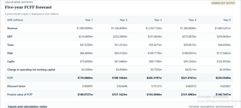
Task: Click Year 3 revenue $1,259.7120m
Action: tap(154, 28)
